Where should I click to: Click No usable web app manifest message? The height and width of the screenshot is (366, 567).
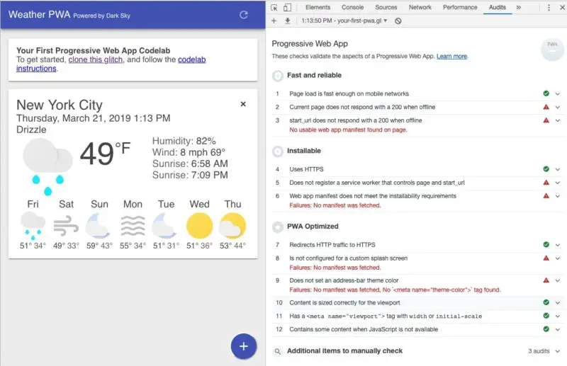point(348,130)
